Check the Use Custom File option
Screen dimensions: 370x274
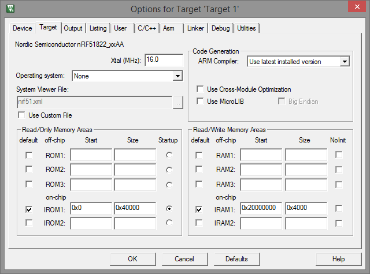click(x=21, y=115)
